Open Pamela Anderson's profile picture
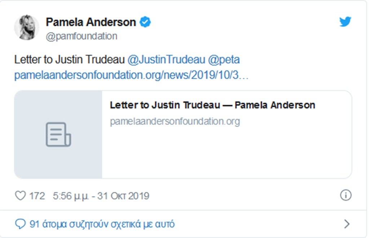Viewport: 379px width, 238px height. [26, 27]
